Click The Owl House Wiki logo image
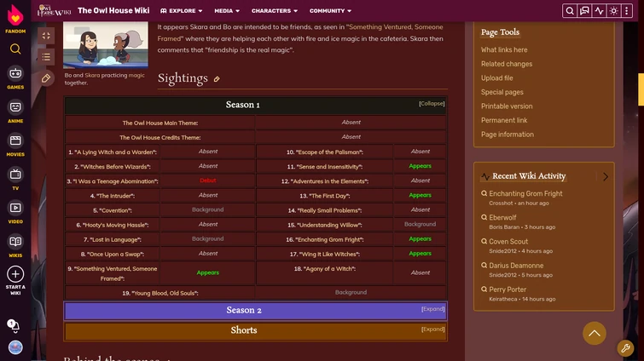Image resolution: width=644 pixels, height=361 pixels. (54, 11)
